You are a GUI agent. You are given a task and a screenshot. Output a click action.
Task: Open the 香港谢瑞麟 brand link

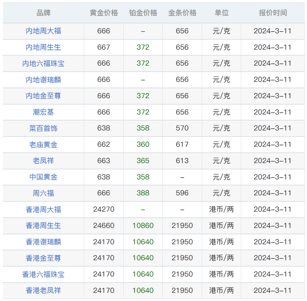(x=43, y=242)
